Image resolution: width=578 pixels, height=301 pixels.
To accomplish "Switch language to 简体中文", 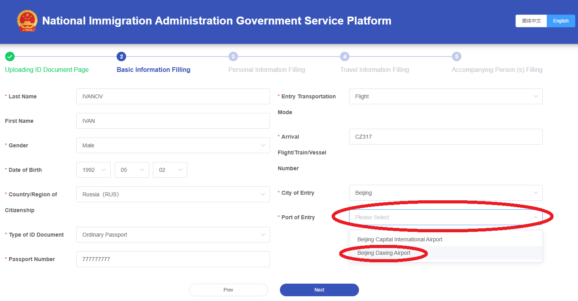I will tap(531, 21).
